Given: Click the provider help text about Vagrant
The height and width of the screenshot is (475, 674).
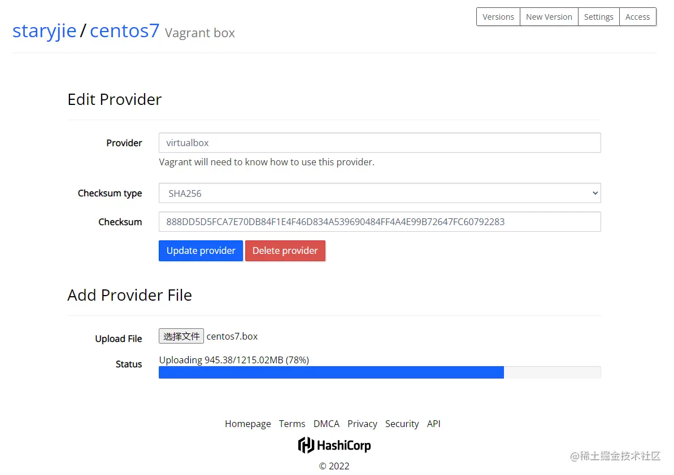Looking at the screenshot, I should [x=267, y=162].
